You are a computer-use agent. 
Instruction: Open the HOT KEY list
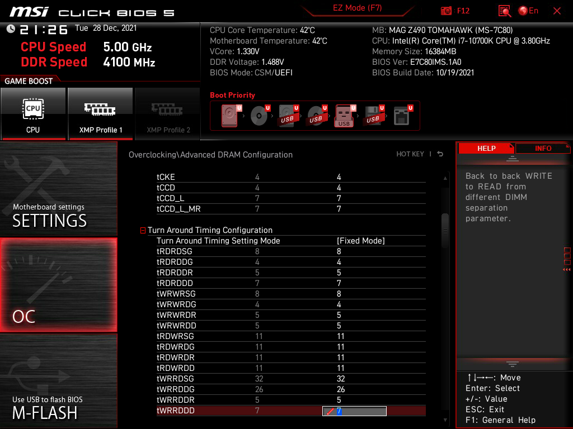410,154
